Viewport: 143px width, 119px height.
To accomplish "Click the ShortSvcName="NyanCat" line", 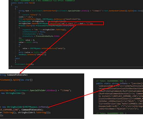I will [118, 109].
